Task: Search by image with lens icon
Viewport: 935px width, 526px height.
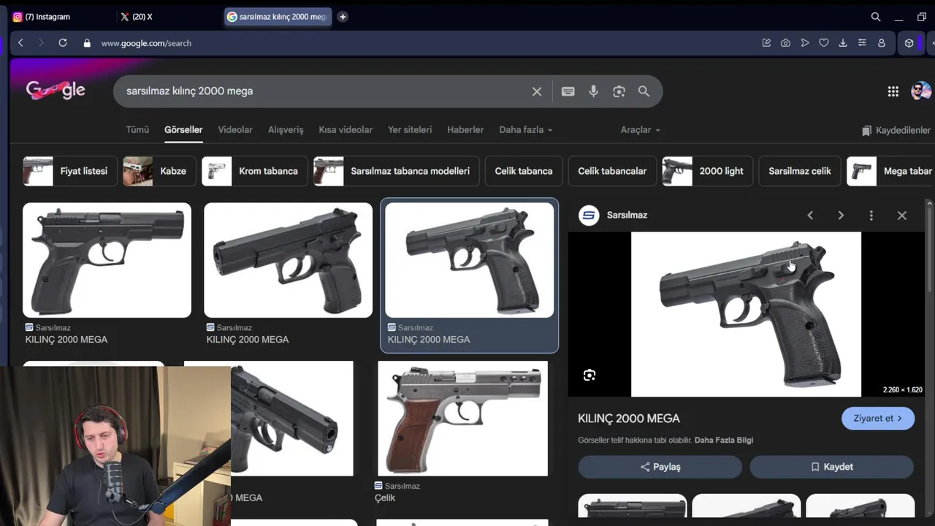Action: [x=619, y=91]
